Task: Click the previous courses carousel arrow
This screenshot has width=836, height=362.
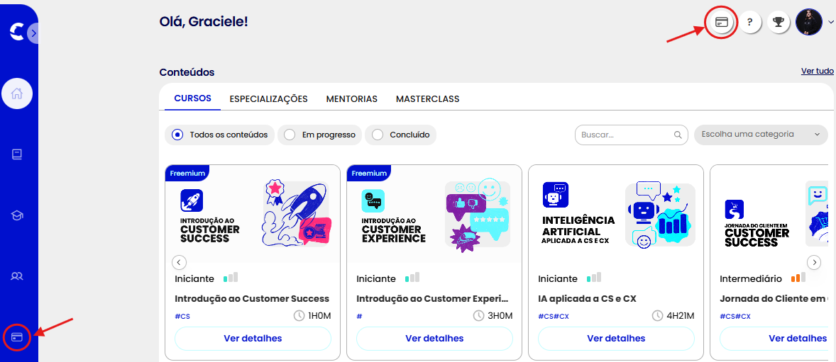Action: (x=179, y=262)
